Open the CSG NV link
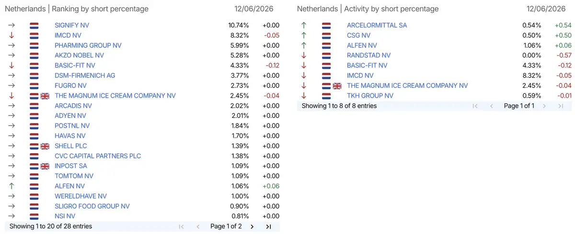Viewport: 575px width, 234px height. click(x=358, y=35)
